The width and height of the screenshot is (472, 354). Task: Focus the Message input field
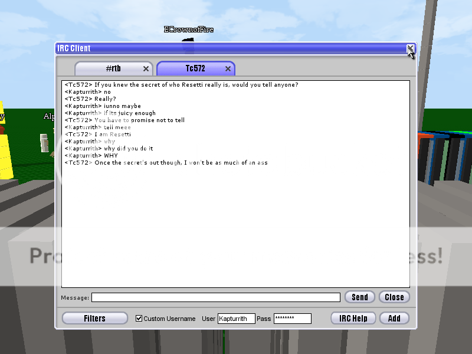point(215,297)
